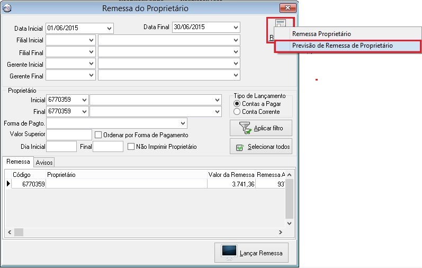Click the Lançar Remessa button
Image resolution: width=422 pixels, height=268 pixels.
252,253
